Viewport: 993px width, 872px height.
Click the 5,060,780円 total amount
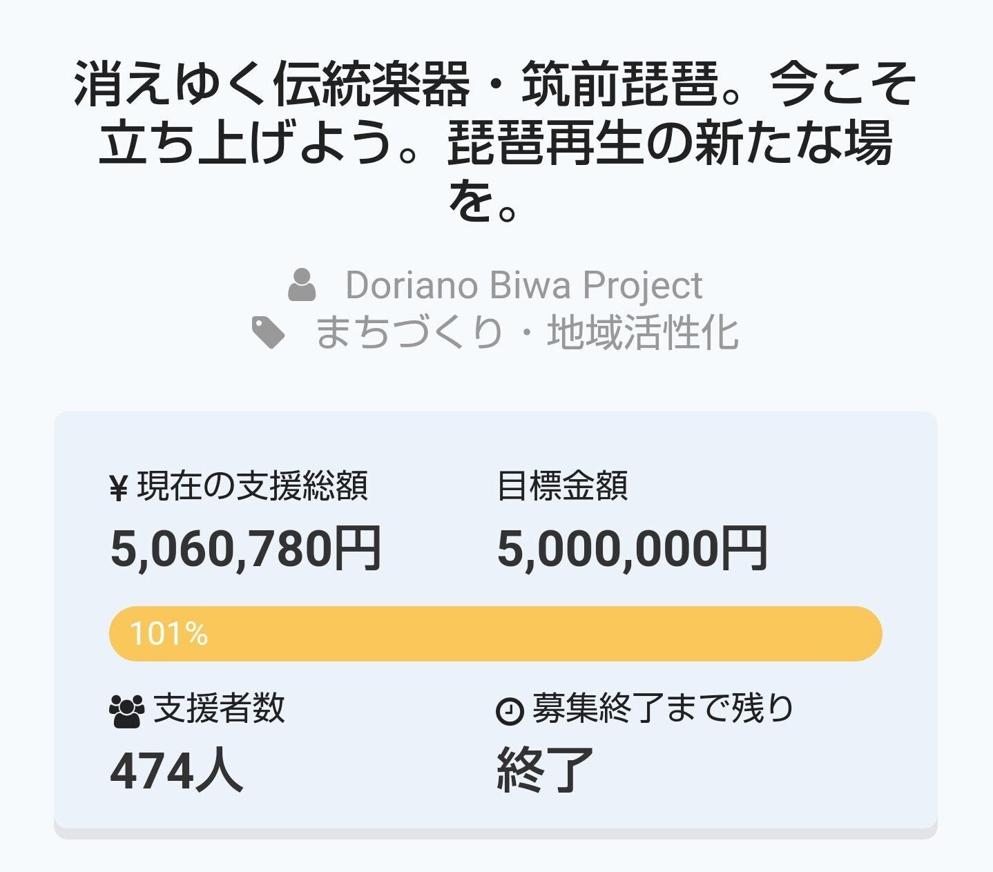click(x=245, y=549)
